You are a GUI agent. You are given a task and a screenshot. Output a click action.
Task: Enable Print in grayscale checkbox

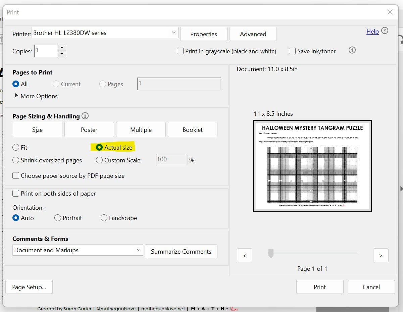click(x=180, y=51)
